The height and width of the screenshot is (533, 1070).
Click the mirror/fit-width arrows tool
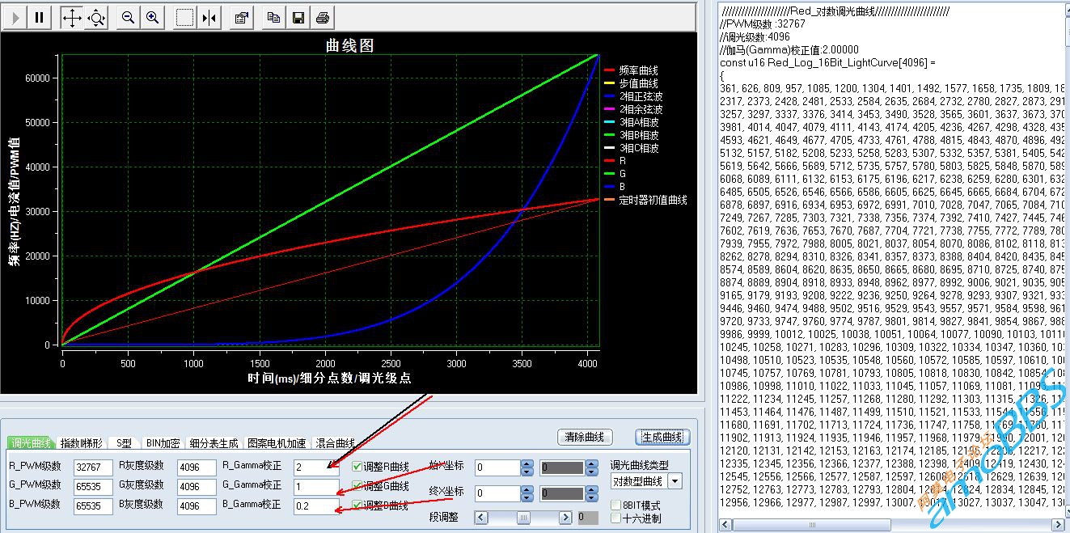tap(209, 17)
